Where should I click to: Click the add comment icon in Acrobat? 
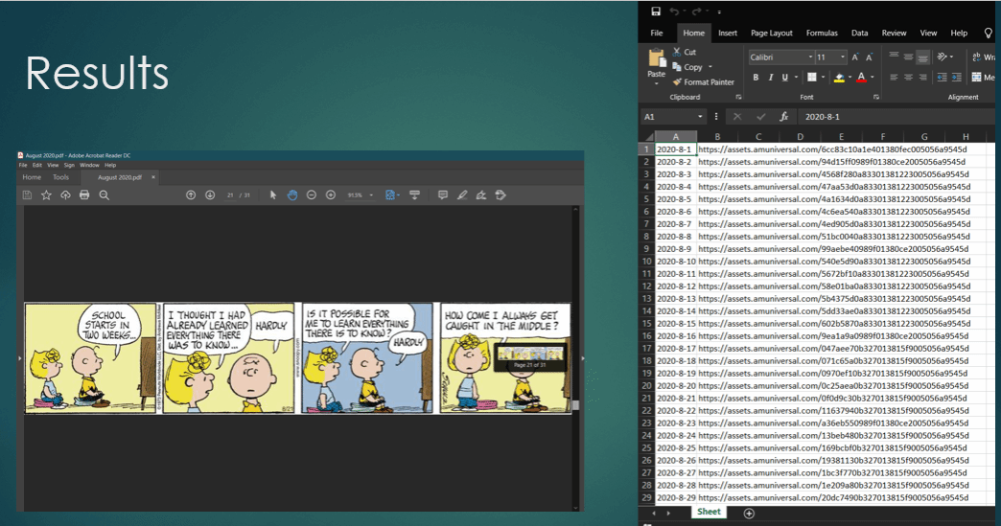click(442, 195)
